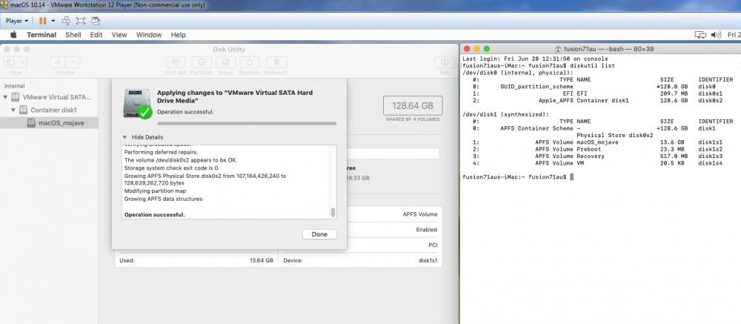Click the Unmount toolbar icon
The width and height of the screenshot is (741, 324).
pos(276,62)
